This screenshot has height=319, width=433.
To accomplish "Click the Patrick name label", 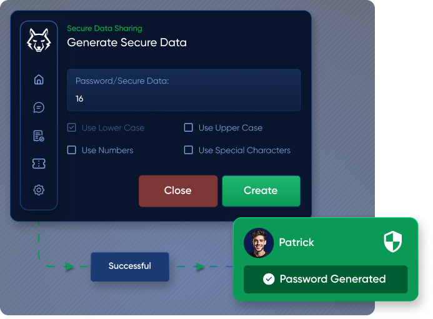I will [x=296, y=242].
